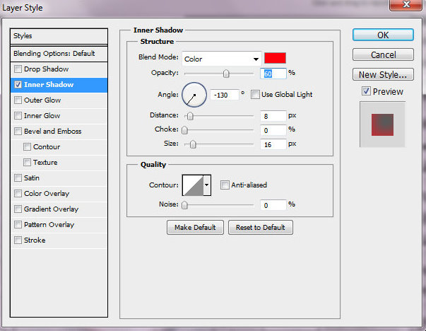The width and height of the screenshot is (426, 331).
Task: Enable the Drop Shadow checkbox
Action: tap(18, 69)
